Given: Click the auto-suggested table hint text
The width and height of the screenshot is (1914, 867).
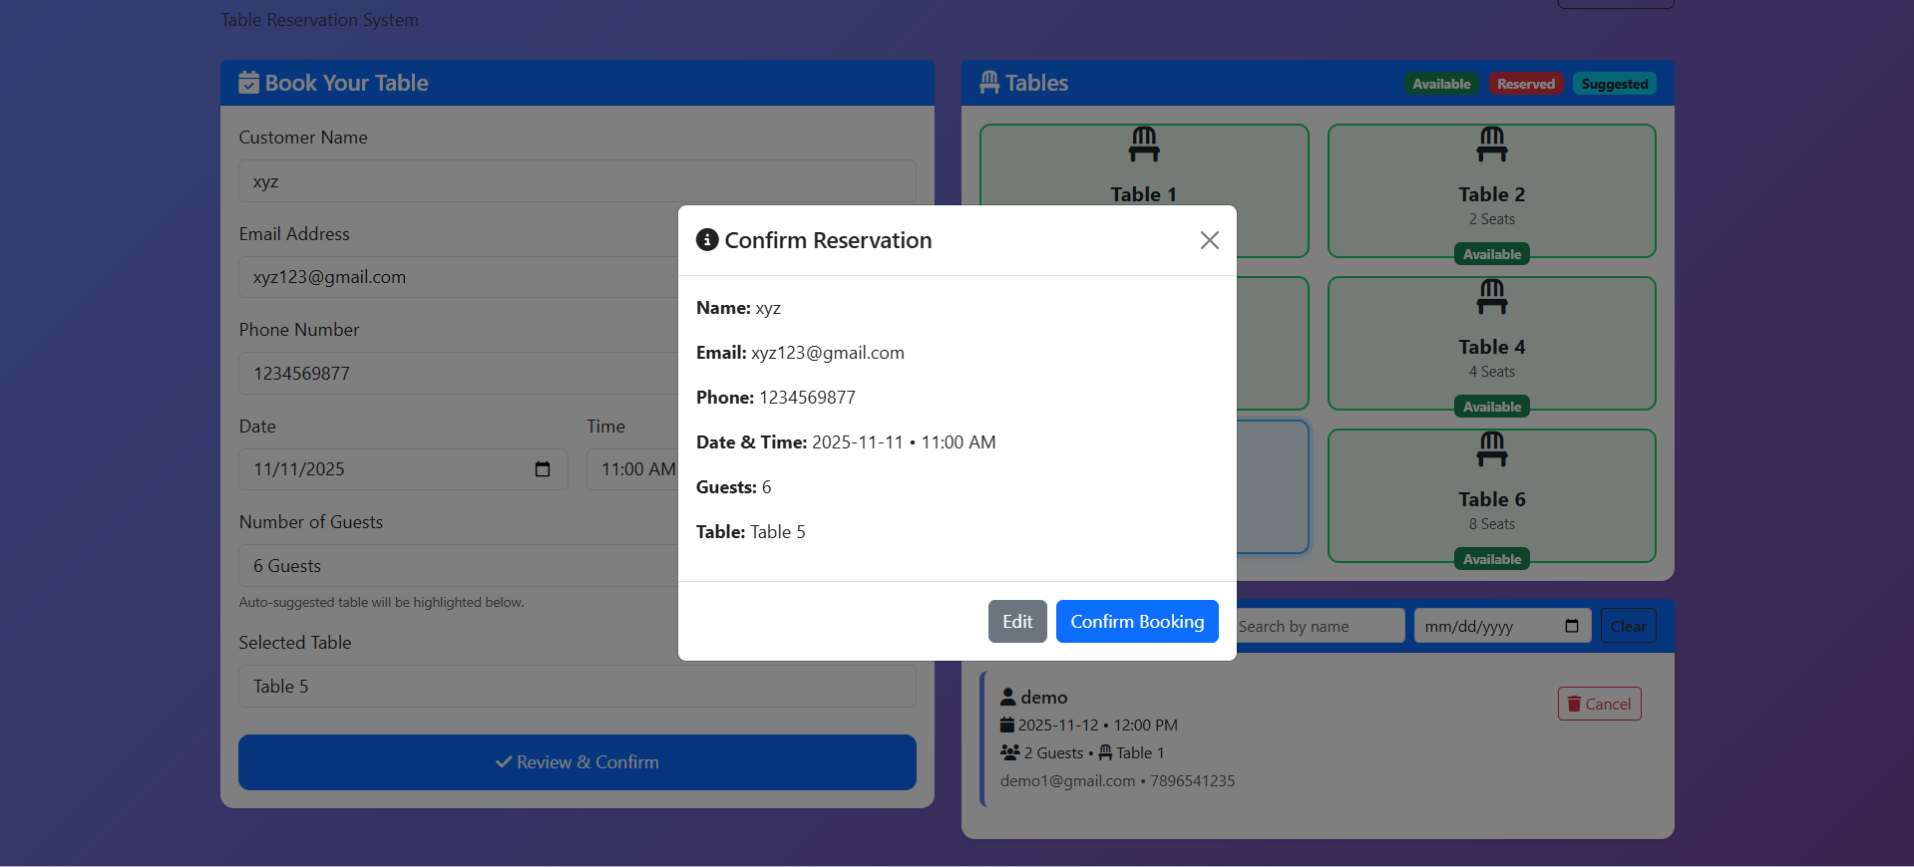Looking at the screenshot, I should pyautogui.click(x=381, y=603).
